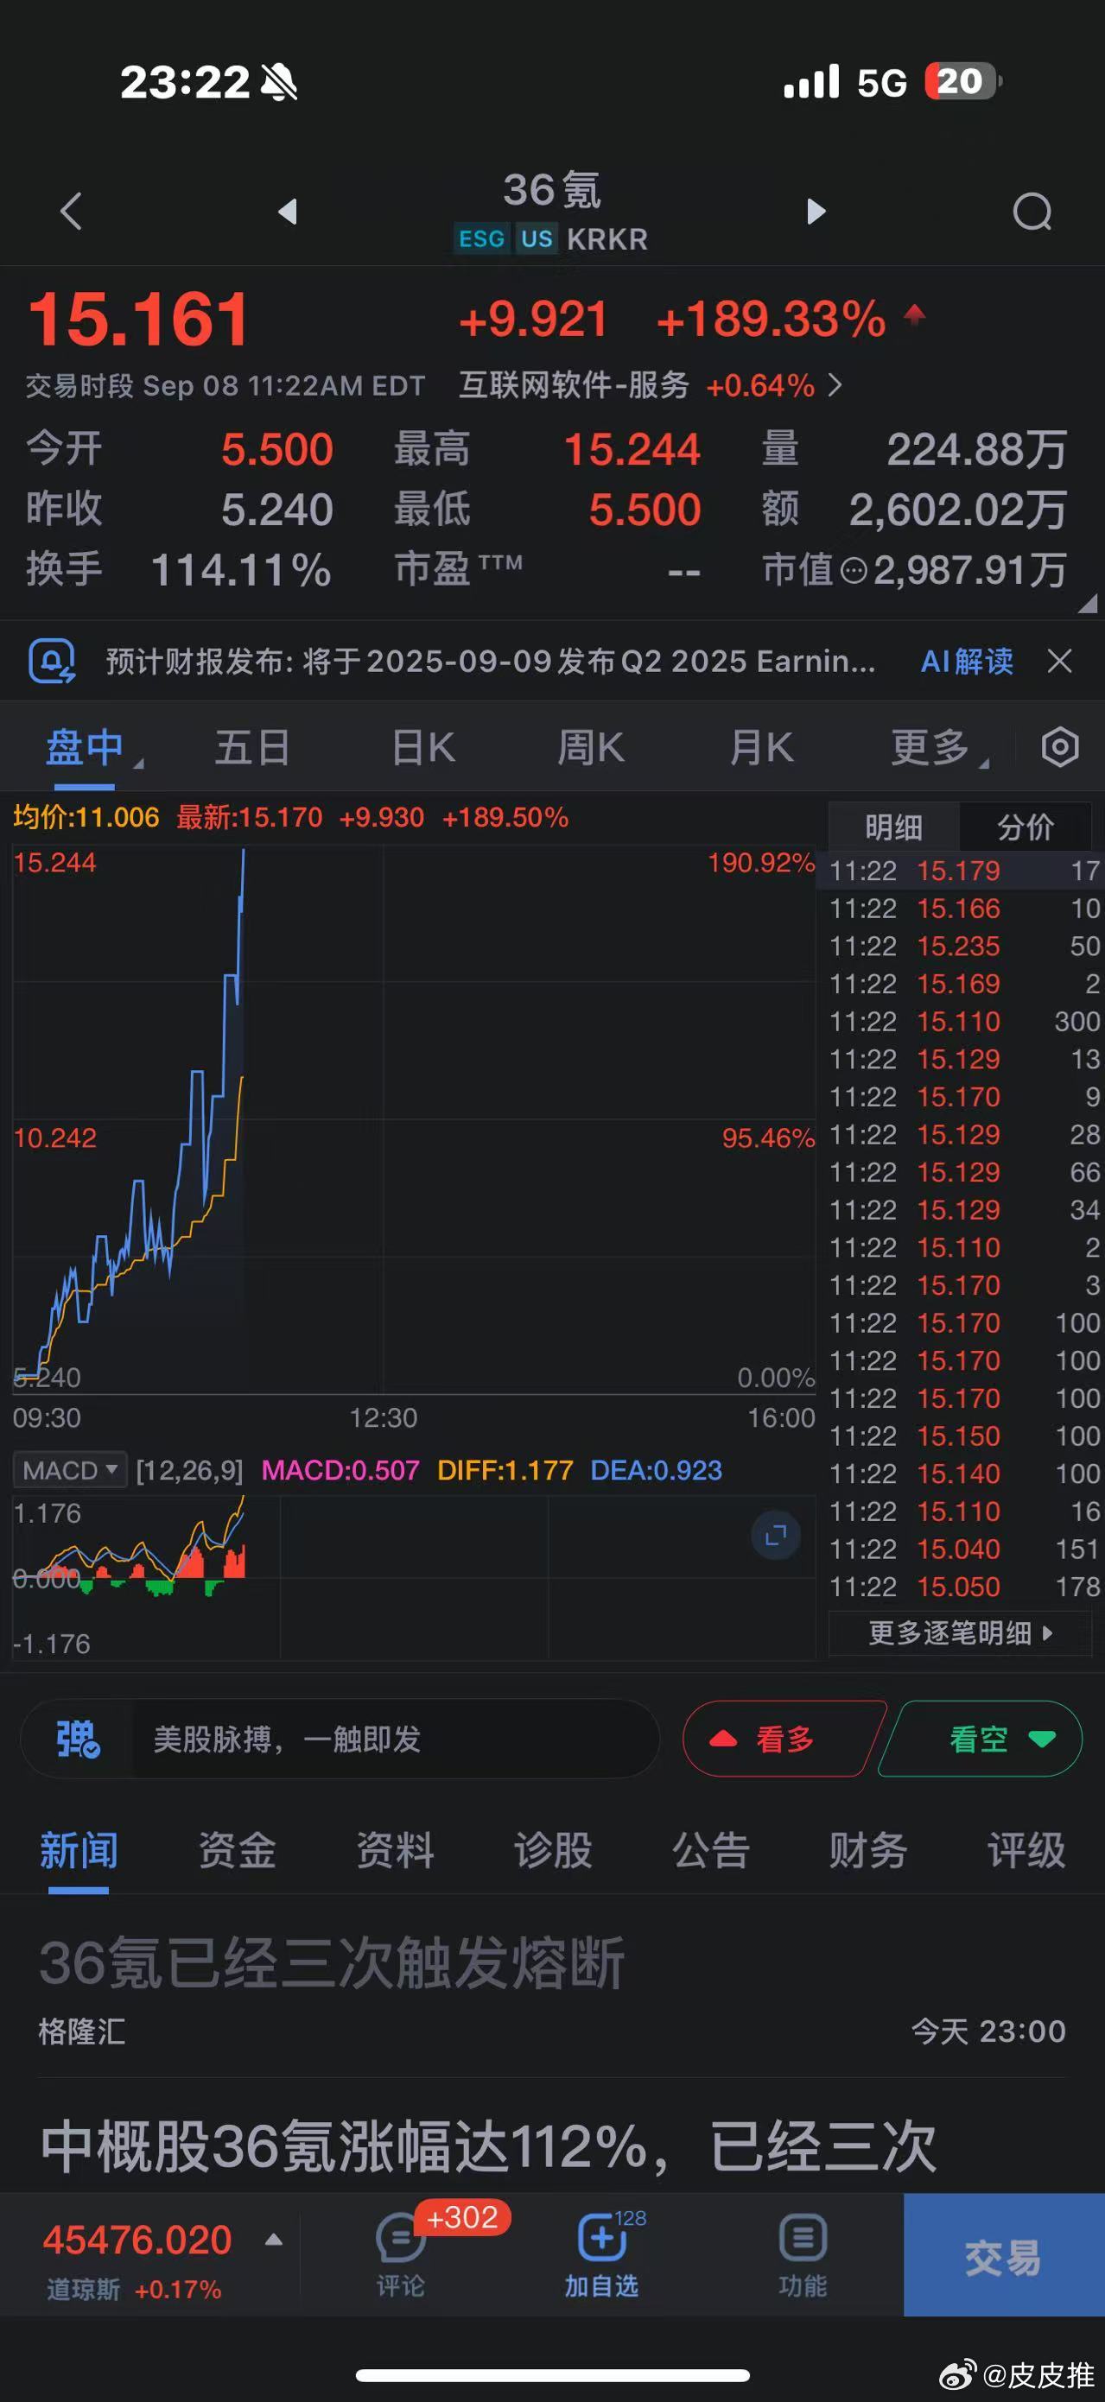Open chart settings hexagon icon

point(1060,747)
